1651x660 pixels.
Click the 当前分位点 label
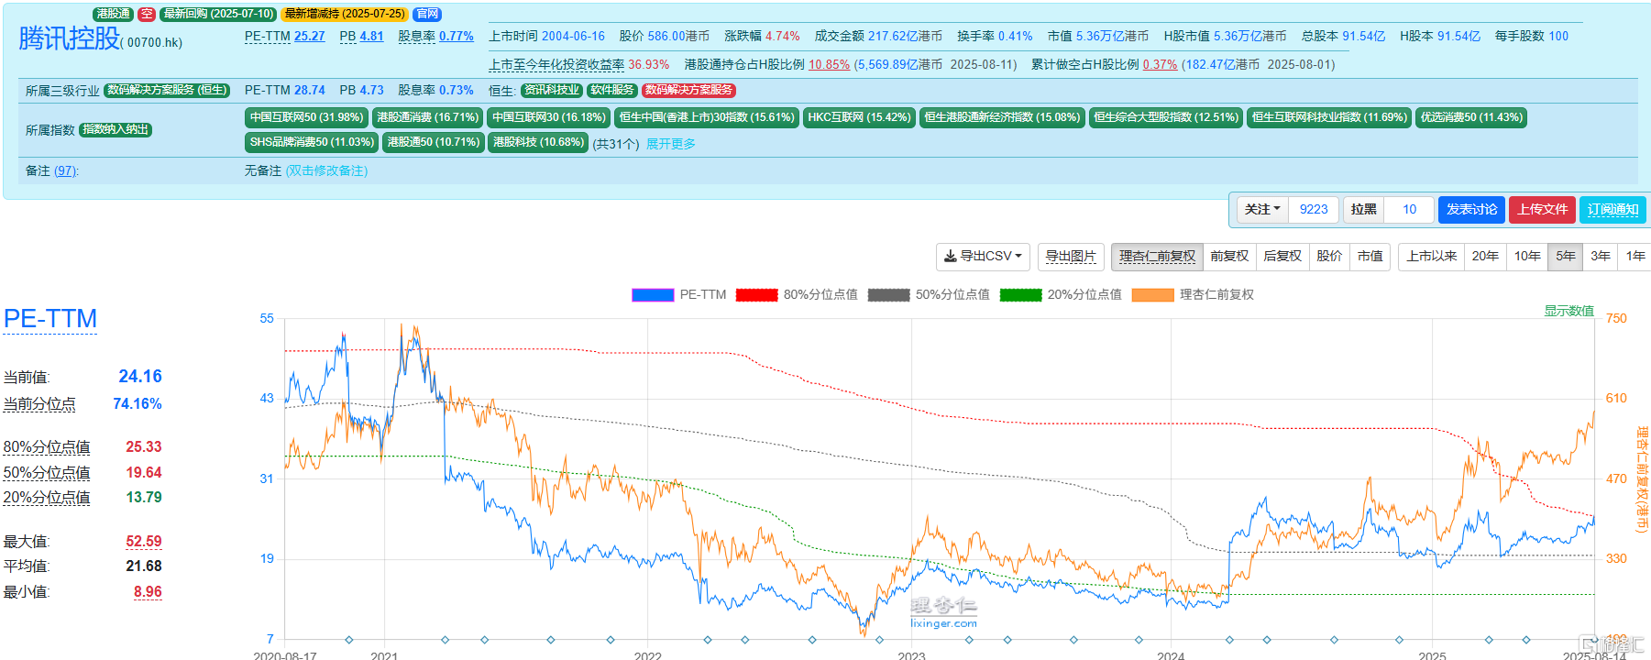(39, 404)
